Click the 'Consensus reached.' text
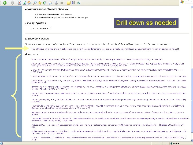193x145 pixels. click(41, 28)
